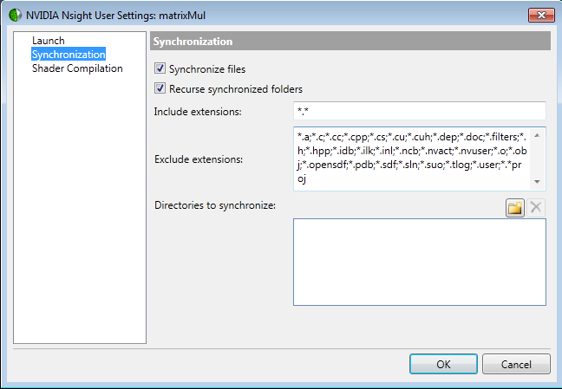The height and width of the screenshot is (389, 562).
Task: Click the delete directory X icon
Action: click(537, 208)
